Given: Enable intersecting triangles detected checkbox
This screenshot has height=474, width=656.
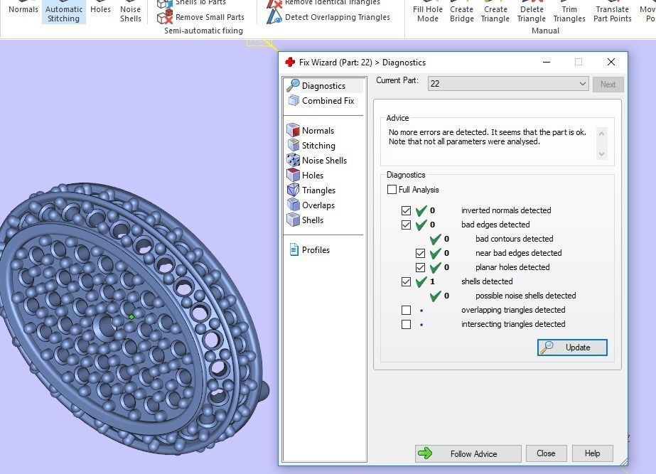Looking at the screenshot, I should point(406,324).
